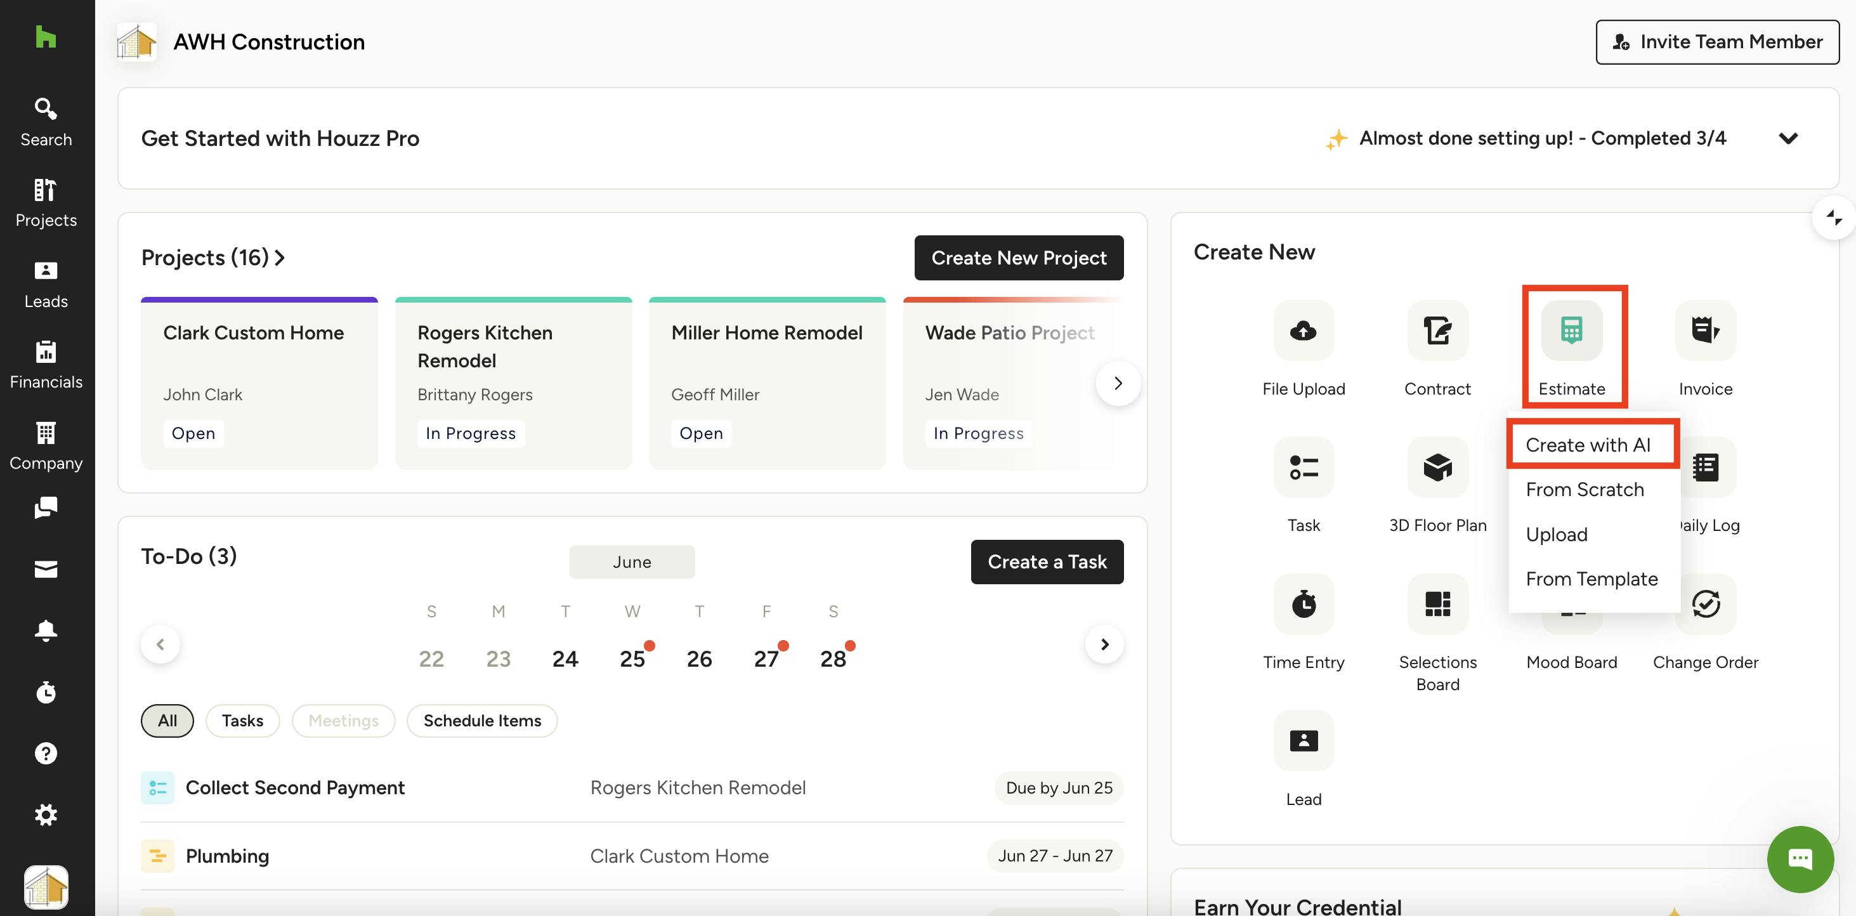
Task: Click the 3D Floor Plan icon
Action: 1437,467
